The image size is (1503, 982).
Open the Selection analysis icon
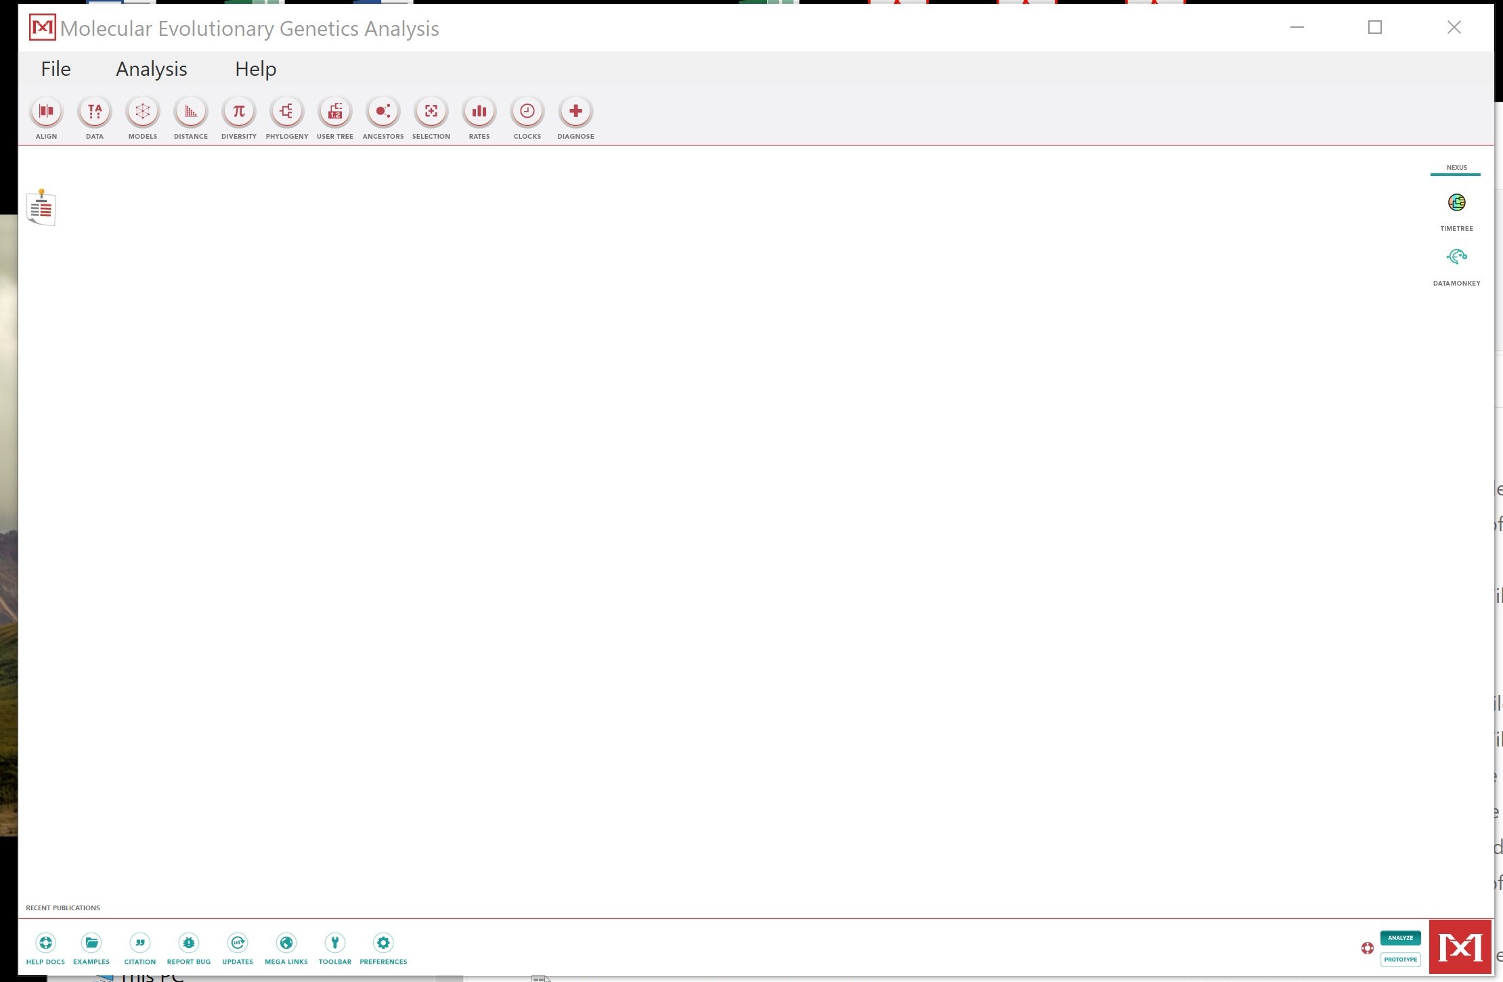(431, 112)
